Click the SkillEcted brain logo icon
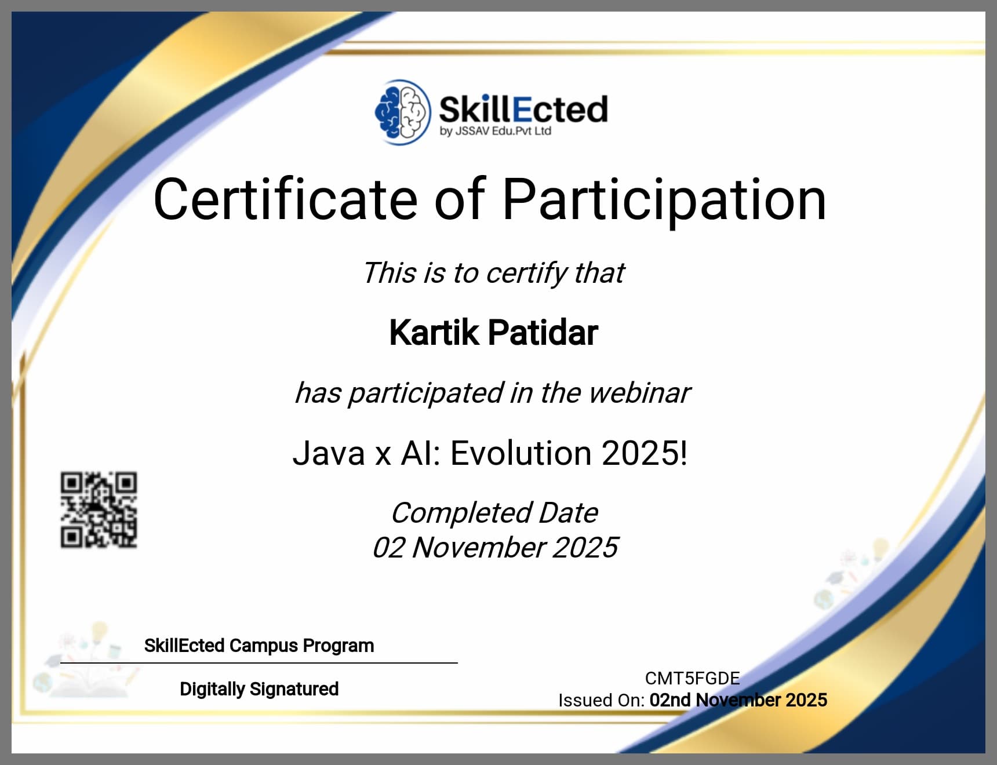Image resolution: width=997 pixels, height=765 pixels. [x=403, y=112]
